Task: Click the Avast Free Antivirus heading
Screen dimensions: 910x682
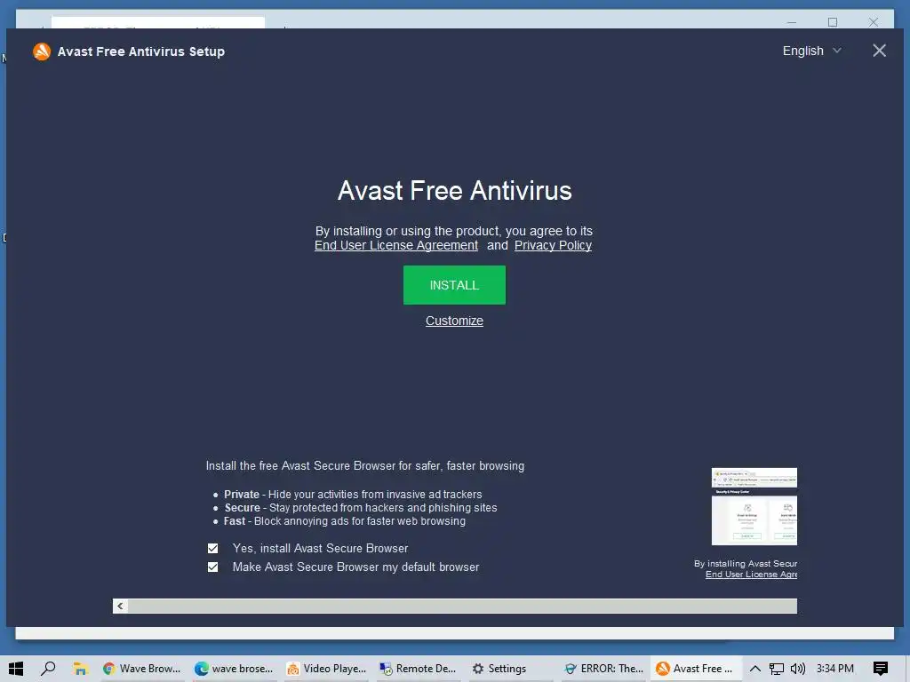Action: coord(454,191)
